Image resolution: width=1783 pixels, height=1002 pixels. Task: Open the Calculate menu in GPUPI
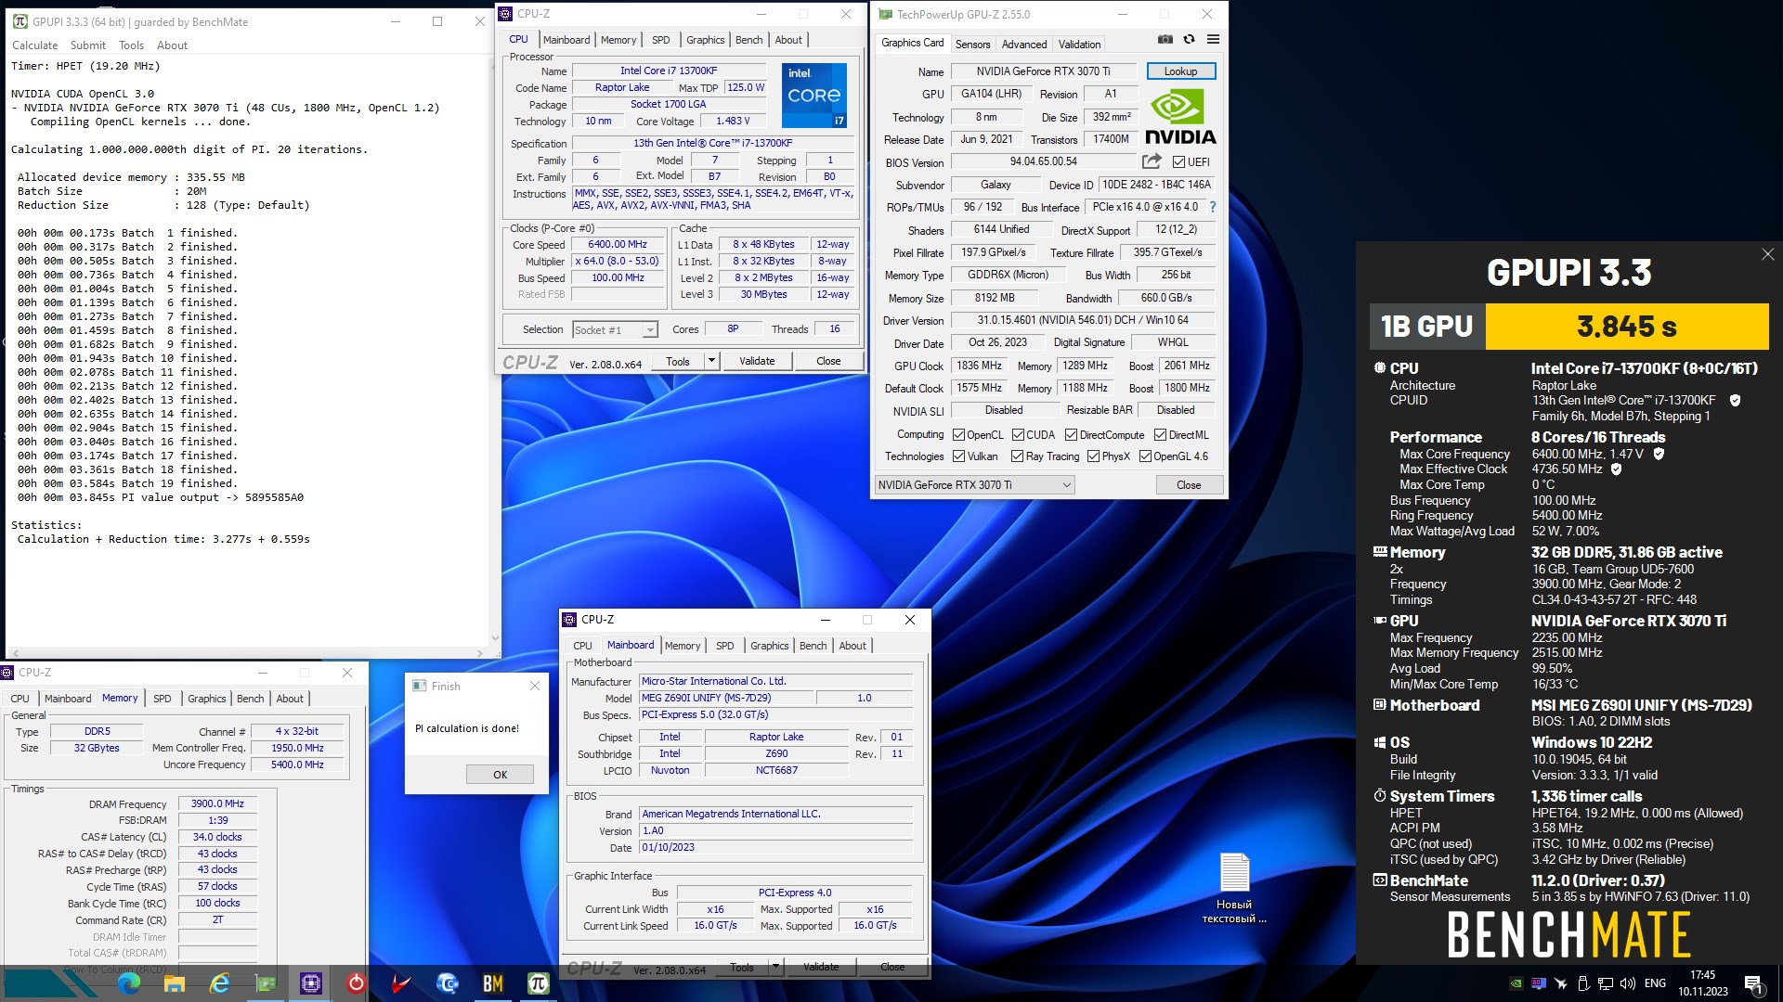pos(34,45)
